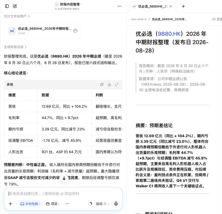Switch to 优必选_9880HK document tab
The height and width of the screenshot is (214, 222).
(153, 6)
